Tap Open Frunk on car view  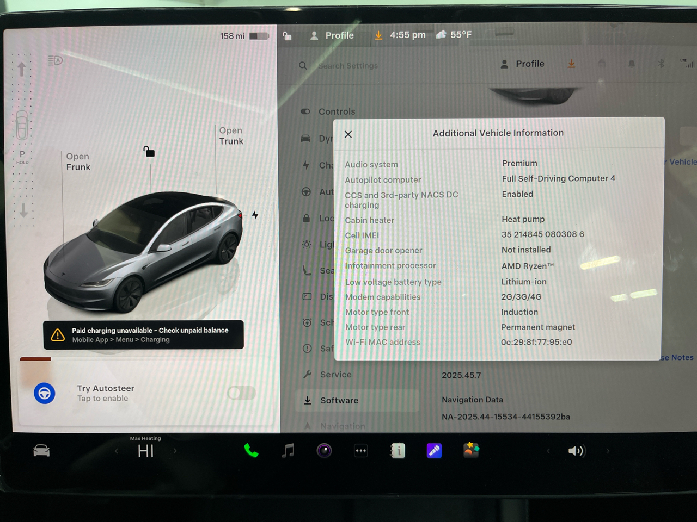tap(78, 162)
